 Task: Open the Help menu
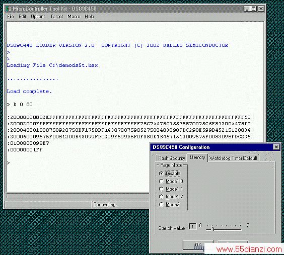(89, 17)
